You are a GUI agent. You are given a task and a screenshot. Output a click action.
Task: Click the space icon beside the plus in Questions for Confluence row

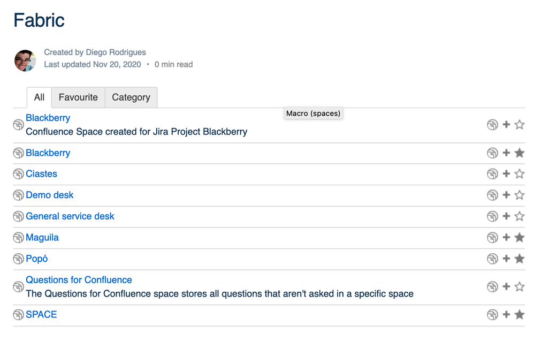click(x=492, y=287)
